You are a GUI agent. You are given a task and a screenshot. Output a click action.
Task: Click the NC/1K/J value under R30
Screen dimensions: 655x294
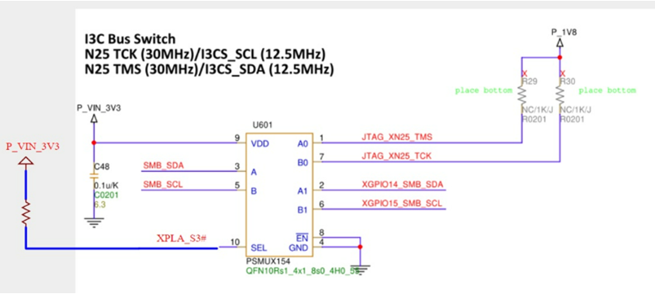[x=575, y=110]
